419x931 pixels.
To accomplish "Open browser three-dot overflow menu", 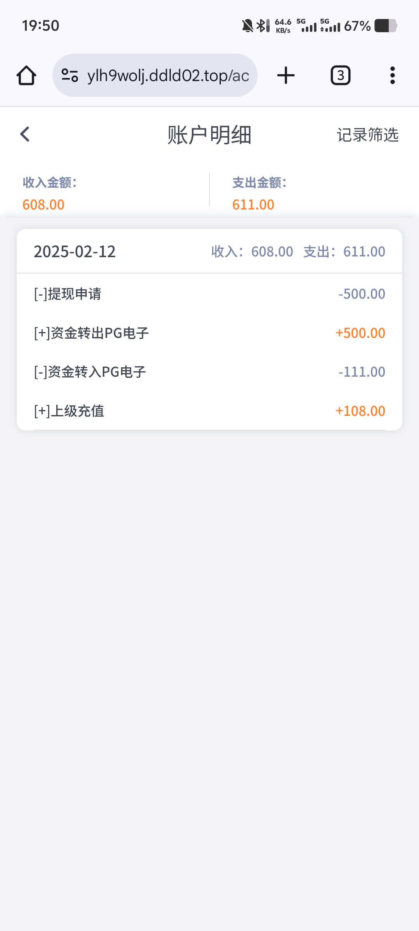I will tap(392, 75).
